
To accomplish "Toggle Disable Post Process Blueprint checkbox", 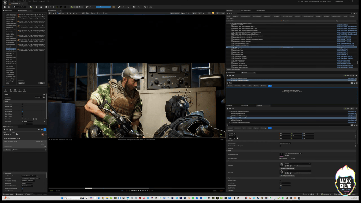I will pos(280,146).
